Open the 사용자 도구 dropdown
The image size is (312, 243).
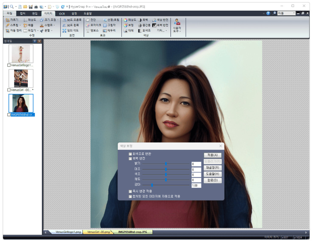pos(177,29)
